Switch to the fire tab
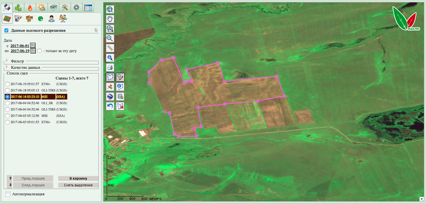The image size is (426, 204). tap(30, 7)
